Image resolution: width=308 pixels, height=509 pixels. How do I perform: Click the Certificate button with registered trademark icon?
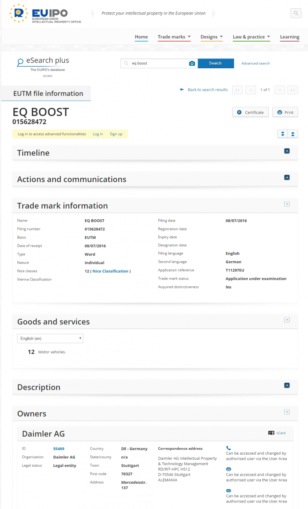click(250, 112)
